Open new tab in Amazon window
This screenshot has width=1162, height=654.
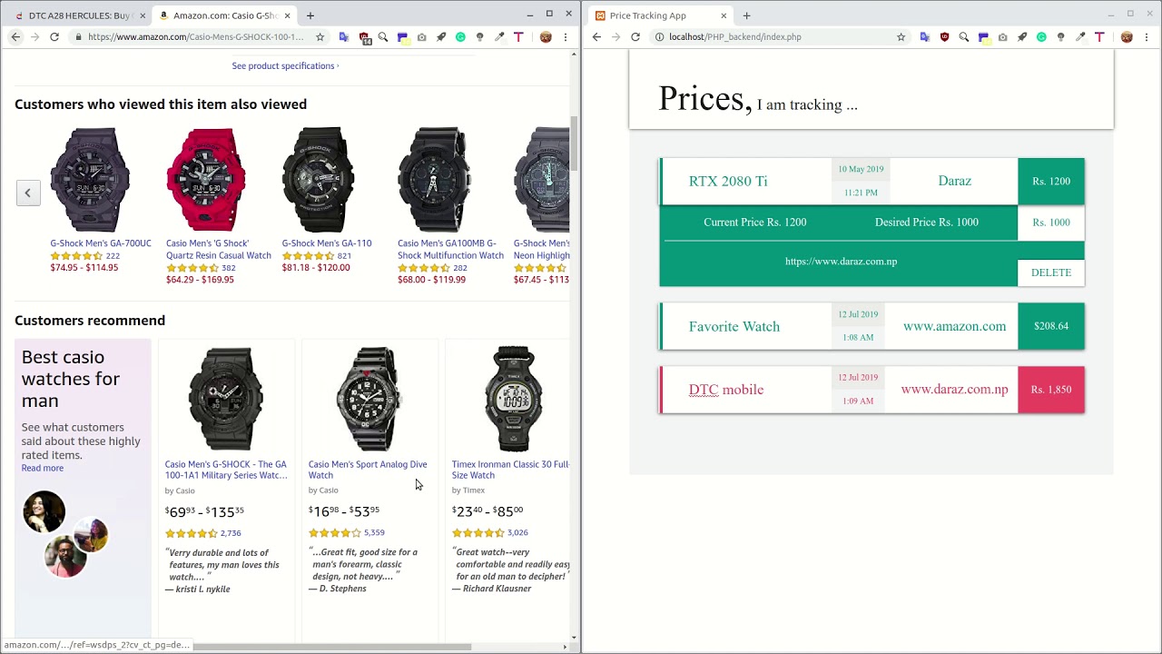[x=310, y=15]
